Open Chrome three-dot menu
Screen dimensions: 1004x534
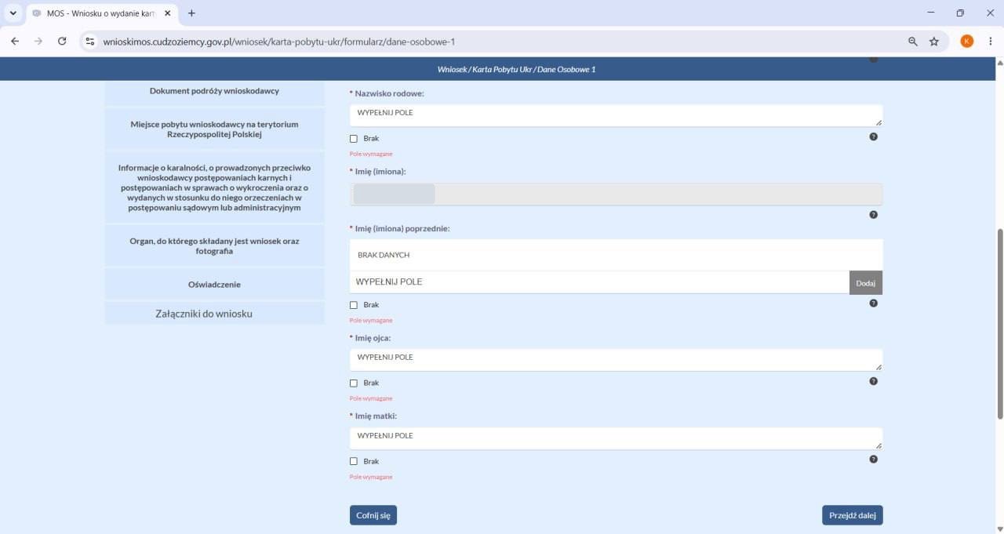tap(991, 42)
